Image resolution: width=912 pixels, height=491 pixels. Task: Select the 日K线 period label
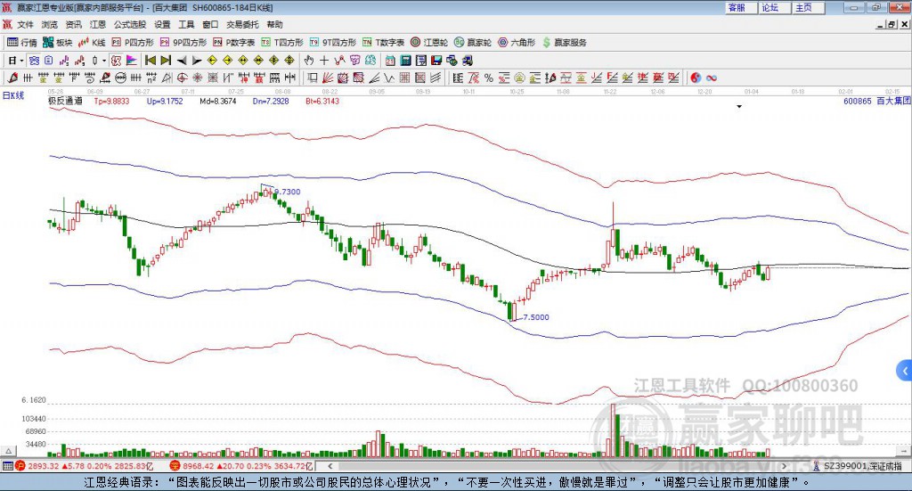click(13, 95)
